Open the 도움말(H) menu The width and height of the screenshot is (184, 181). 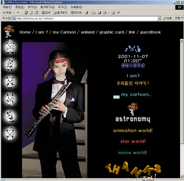click(x=76, y=7)
